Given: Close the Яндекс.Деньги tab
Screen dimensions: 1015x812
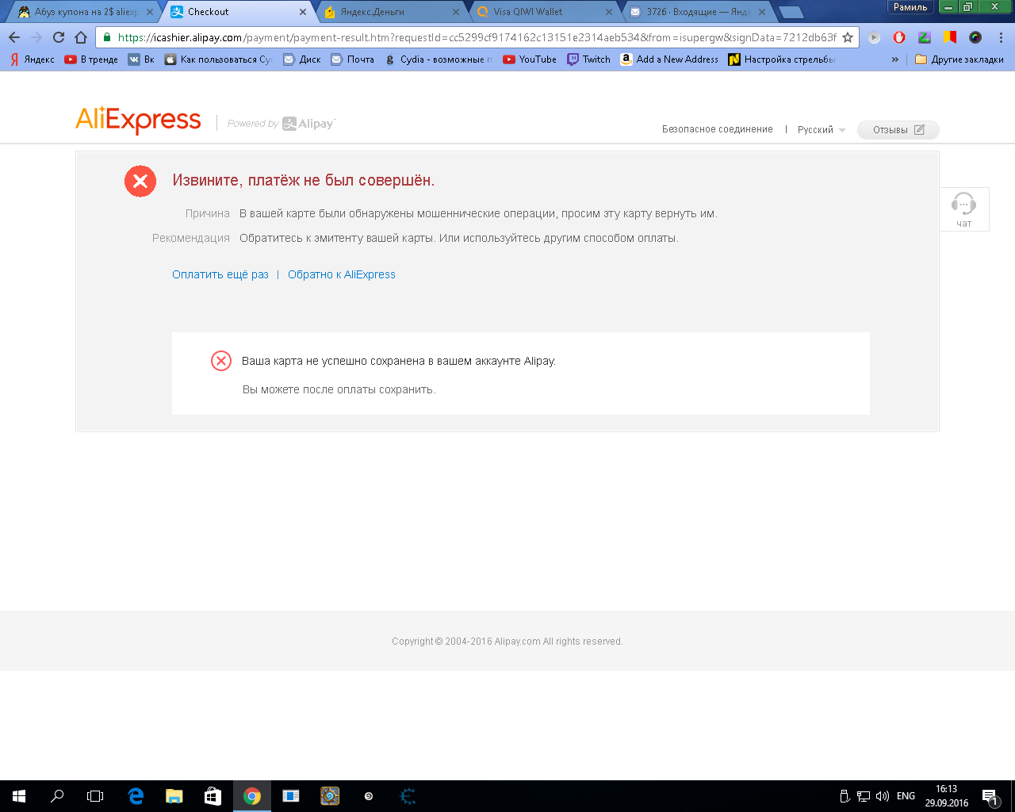Looking at the screenshot, I should 456,12.
